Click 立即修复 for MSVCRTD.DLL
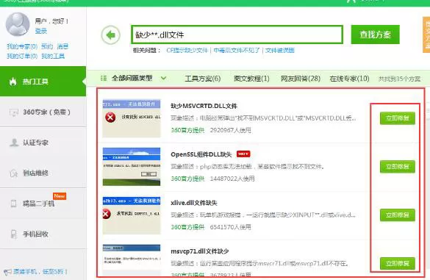Viewport: 430px width, 280px height. click(x=398, y=118)
